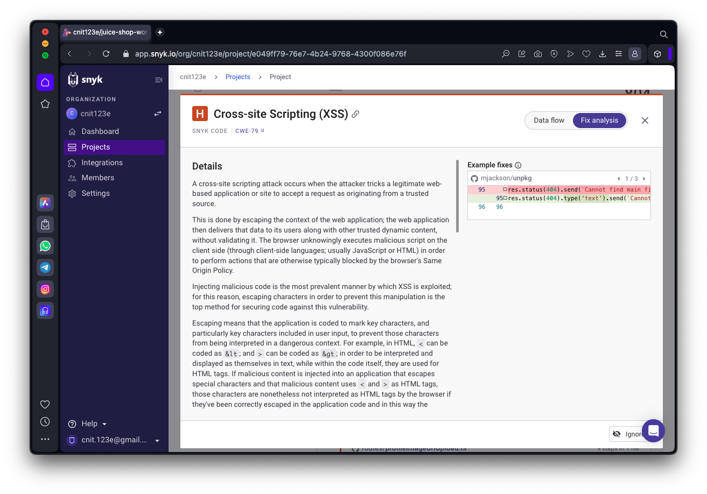The height and width of the screenshot is (494, 707).
Task: Click the Snyk logo
Action: point(85,80)
